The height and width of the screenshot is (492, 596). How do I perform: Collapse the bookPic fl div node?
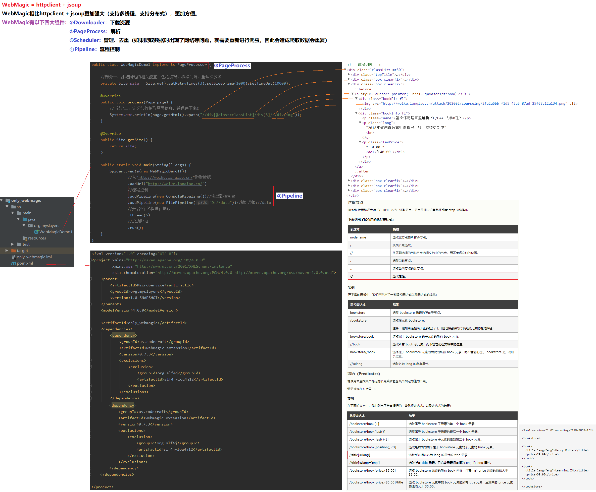[356, 98]
